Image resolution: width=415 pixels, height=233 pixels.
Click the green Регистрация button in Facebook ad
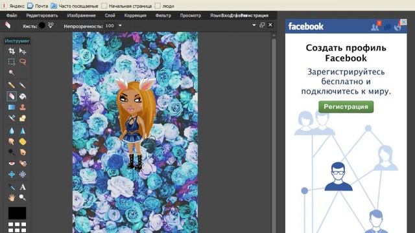coord(346,107)
